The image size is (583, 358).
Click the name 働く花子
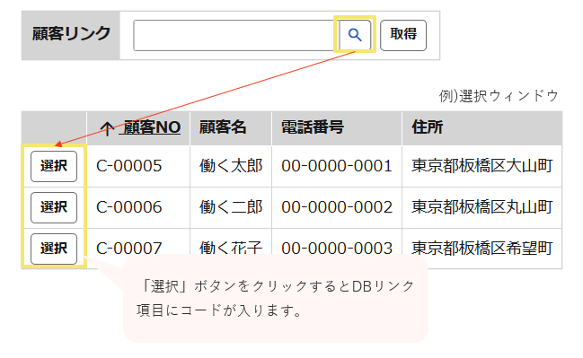point(231,248)
